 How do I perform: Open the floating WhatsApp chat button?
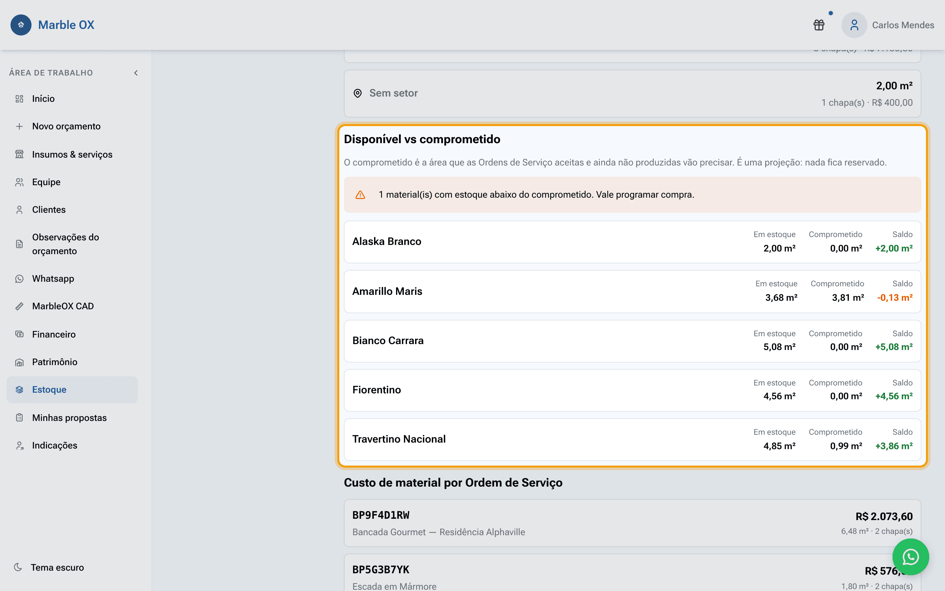[x=911, y=557]
